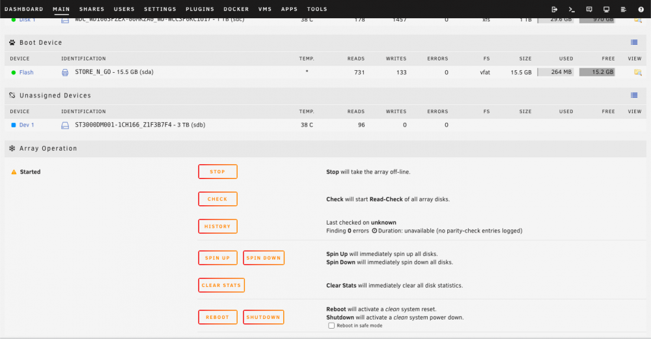
Task: Click the clock icon before Duration
Action: point(374,231)
